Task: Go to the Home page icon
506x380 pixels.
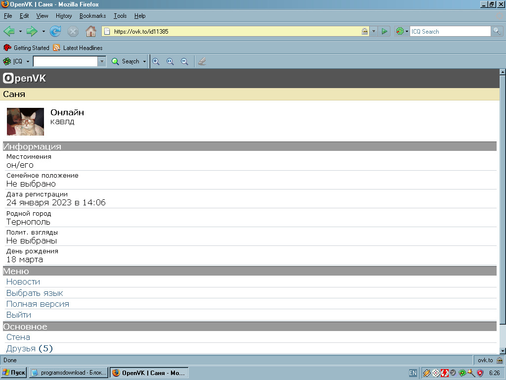Action: 91,31
